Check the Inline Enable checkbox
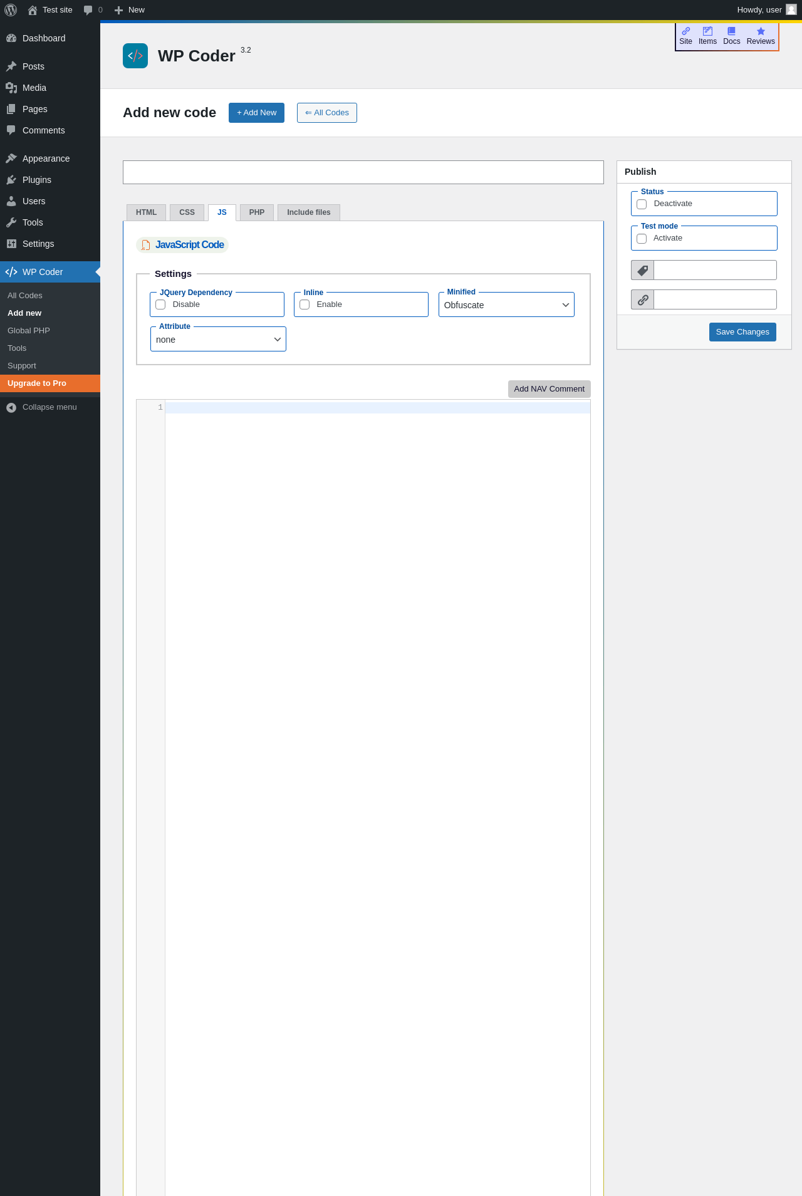The height and width of the screenshot is (1196, 802). tap(305, 304)
